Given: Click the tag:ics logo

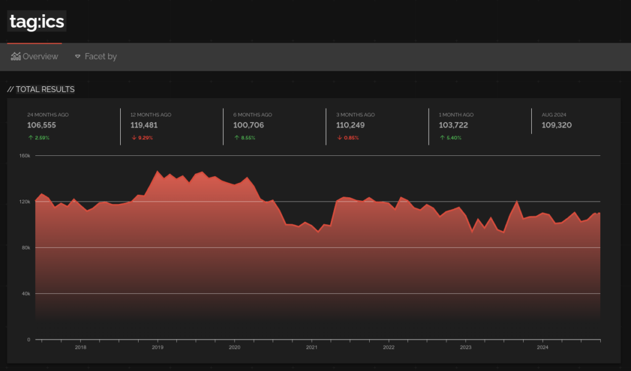Looking at the screenshot, I should 36,22.
